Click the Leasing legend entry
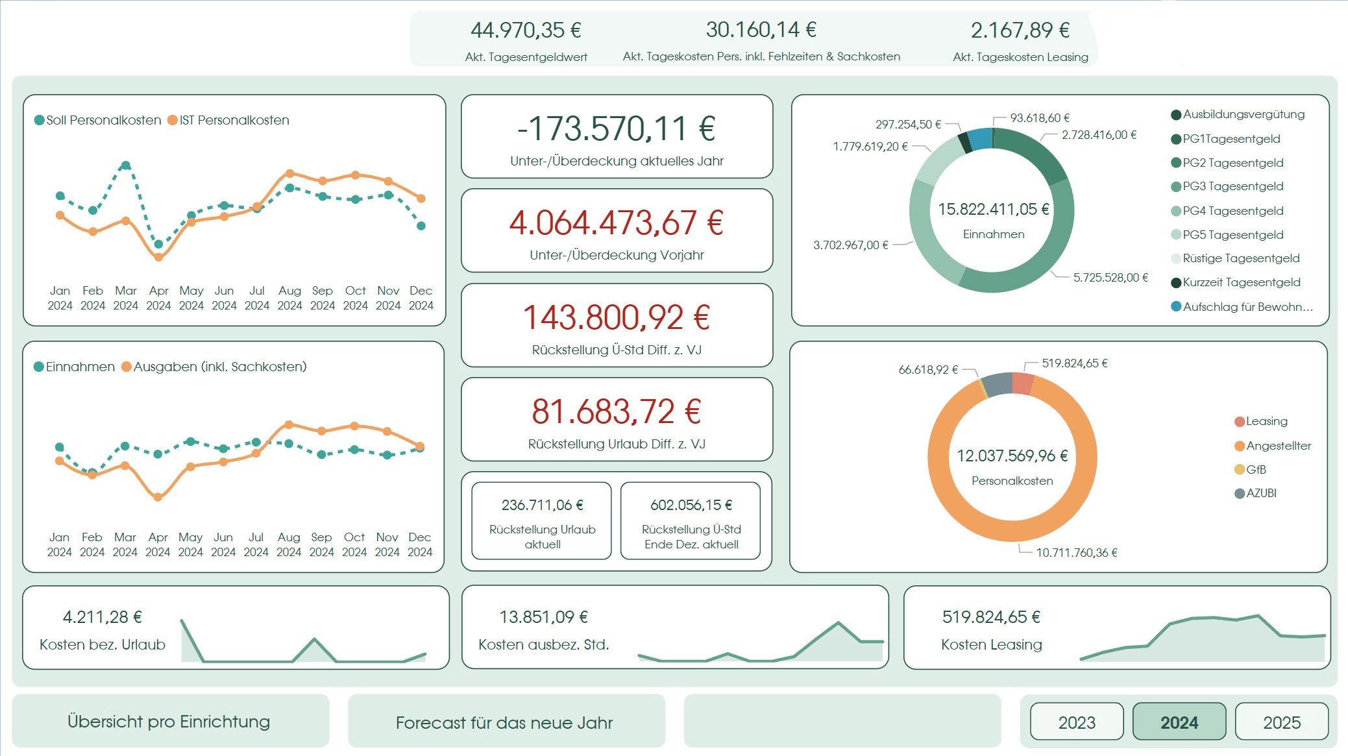Image resolution: width=1348 pixels, height=756 pixels. (1266, 421)
